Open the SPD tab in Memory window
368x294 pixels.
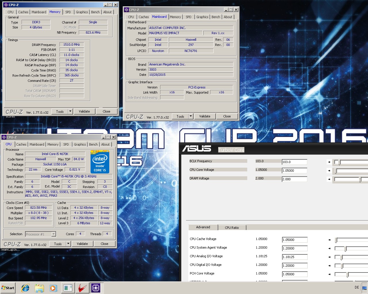[68, 12]
